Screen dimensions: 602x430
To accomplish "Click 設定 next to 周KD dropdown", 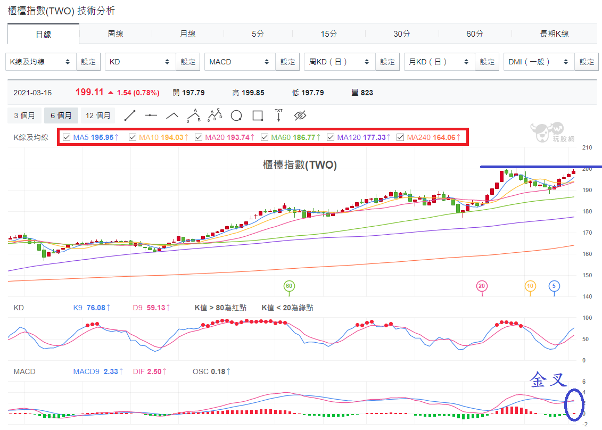I will (x=387, y=62).
